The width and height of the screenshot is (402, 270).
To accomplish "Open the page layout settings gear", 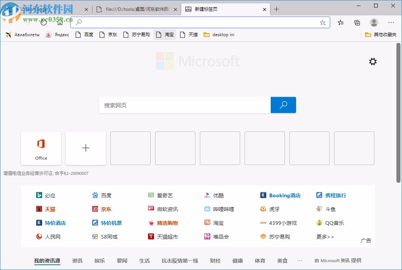I will pos(373,61).
